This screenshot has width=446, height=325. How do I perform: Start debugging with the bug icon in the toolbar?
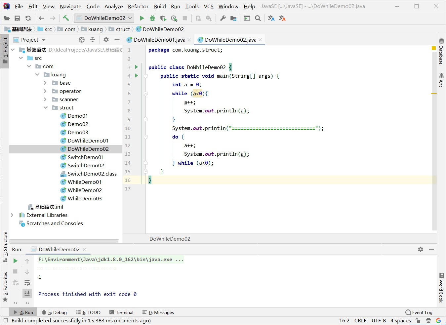click(152, 18)
